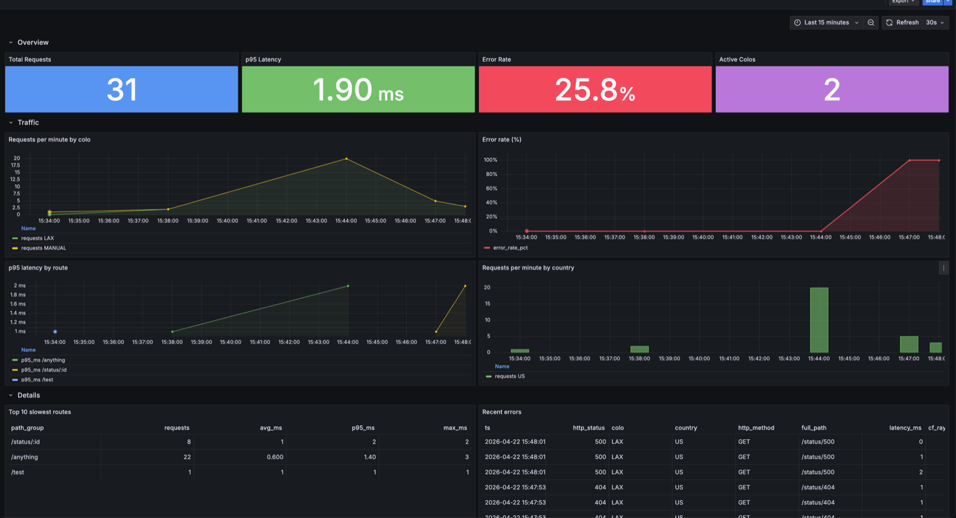956x518 pixels.
Task: Open the Requests per minute by country panel menu
Action: tap(943, 268)
